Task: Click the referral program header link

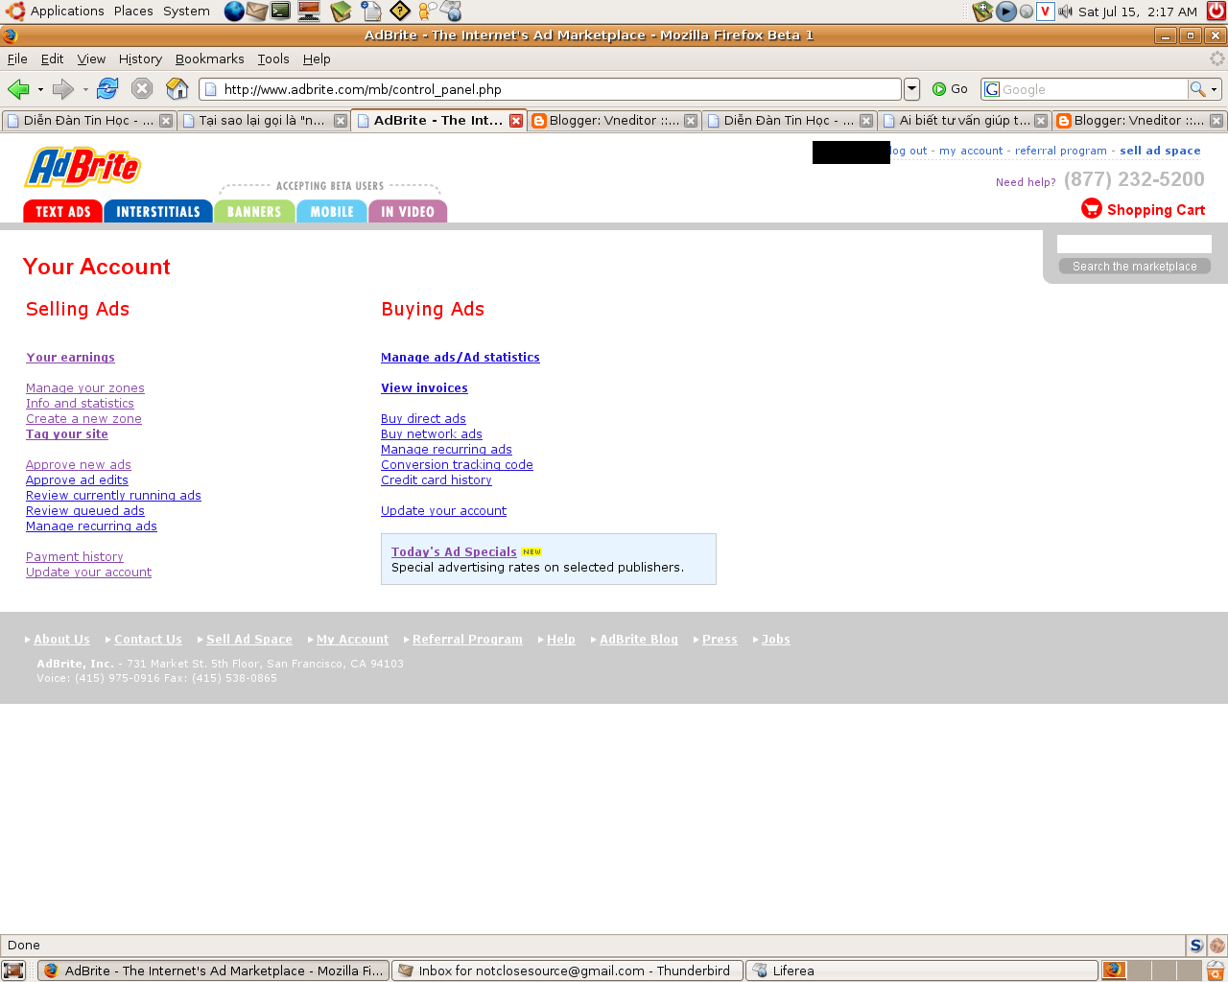Action: (1061, 151)
